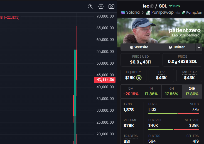204x144 pixels.
Task: Click the SELLERS count 419
Action: pos(196,141)
